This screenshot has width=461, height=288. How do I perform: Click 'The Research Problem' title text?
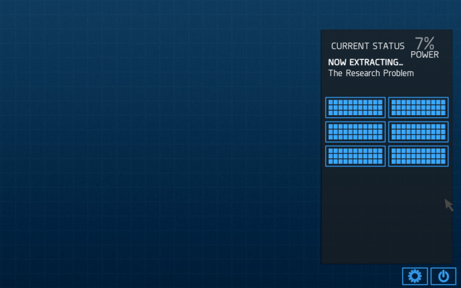point(371,73)
